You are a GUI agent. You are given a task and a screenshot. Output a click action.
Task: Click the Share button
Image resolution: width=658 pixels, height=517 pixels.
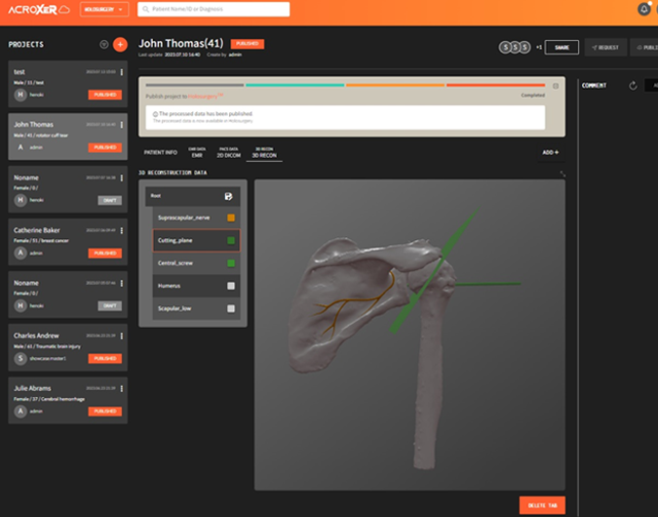tap(561, 47)
